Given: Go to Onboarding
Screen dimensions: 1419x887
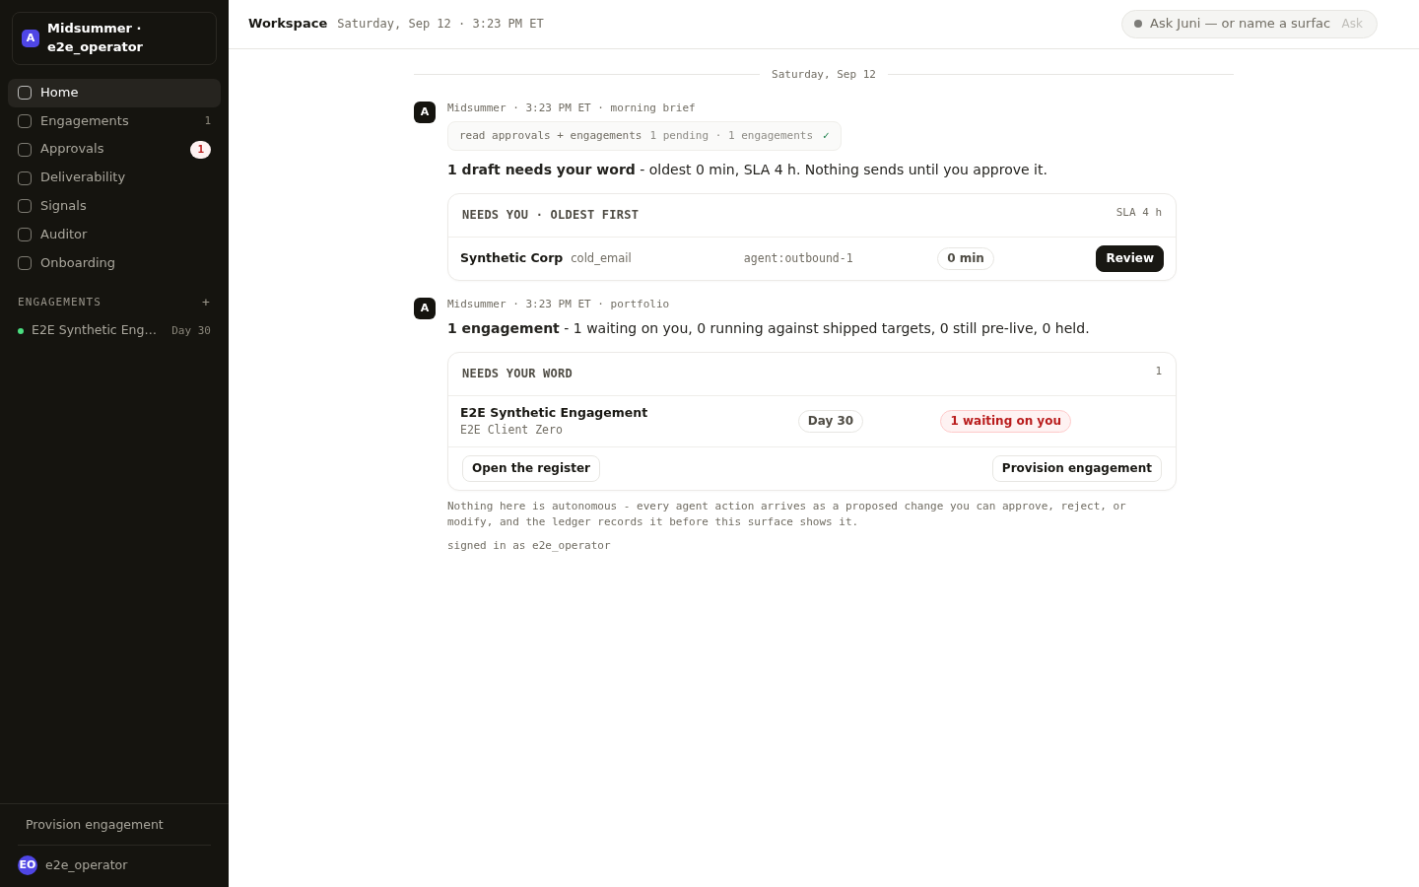Looking at the screenshot, I should click(x=114, y=263).
